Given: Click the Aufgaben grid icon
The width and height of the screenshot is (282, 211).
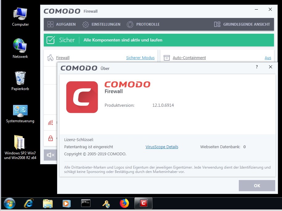Looking at the screenshot, I should (50, 24).
